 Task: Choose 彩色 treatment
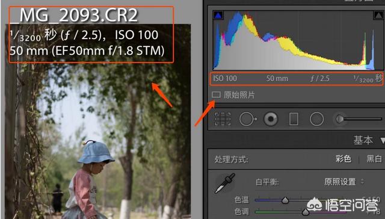343,159
